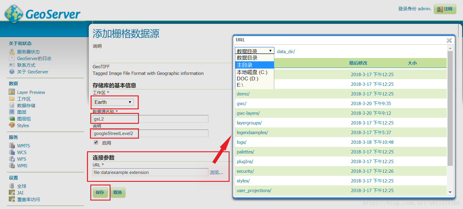The width and height of the screenshot is (463, 209).
Task: Choose DOC (D:) drive option
Action: click(254, 79)
